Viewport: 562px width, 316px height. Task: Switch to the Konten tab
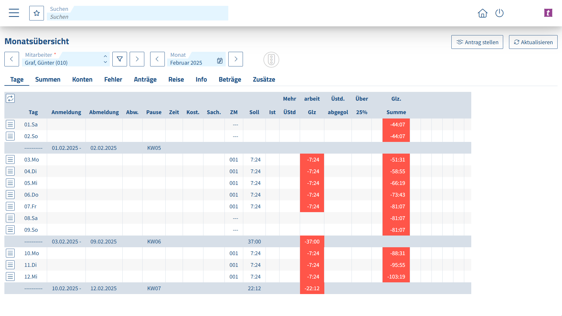click(x=82, y=80)
